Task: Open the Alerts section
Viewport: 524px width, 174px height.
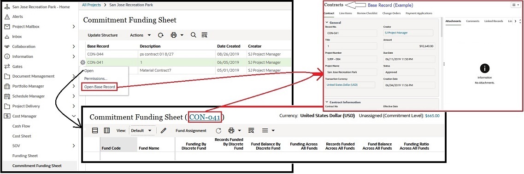Action: coord(18,17)
